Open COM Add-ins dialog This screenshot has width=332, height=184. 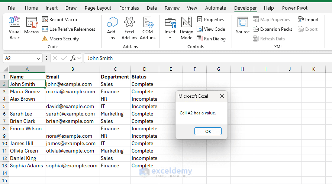(148, 28)
